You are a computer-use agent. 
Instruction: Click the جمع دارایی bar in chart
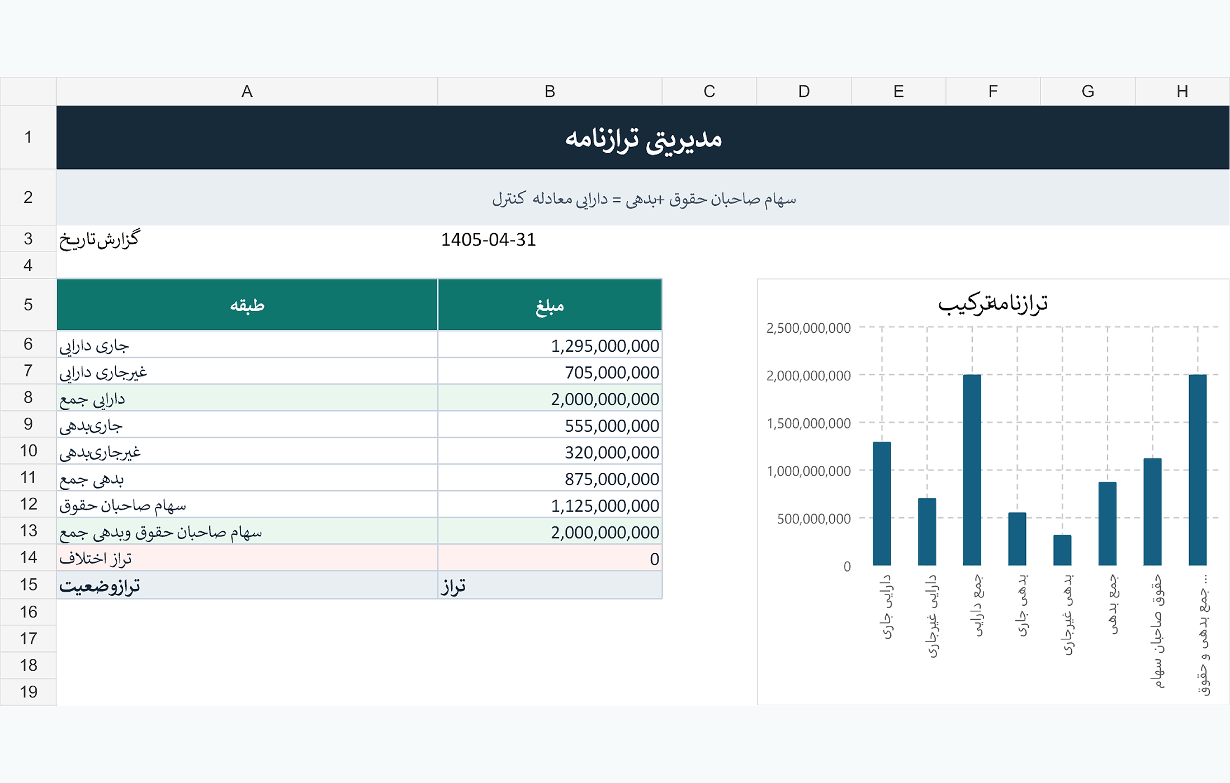point(972,470)
